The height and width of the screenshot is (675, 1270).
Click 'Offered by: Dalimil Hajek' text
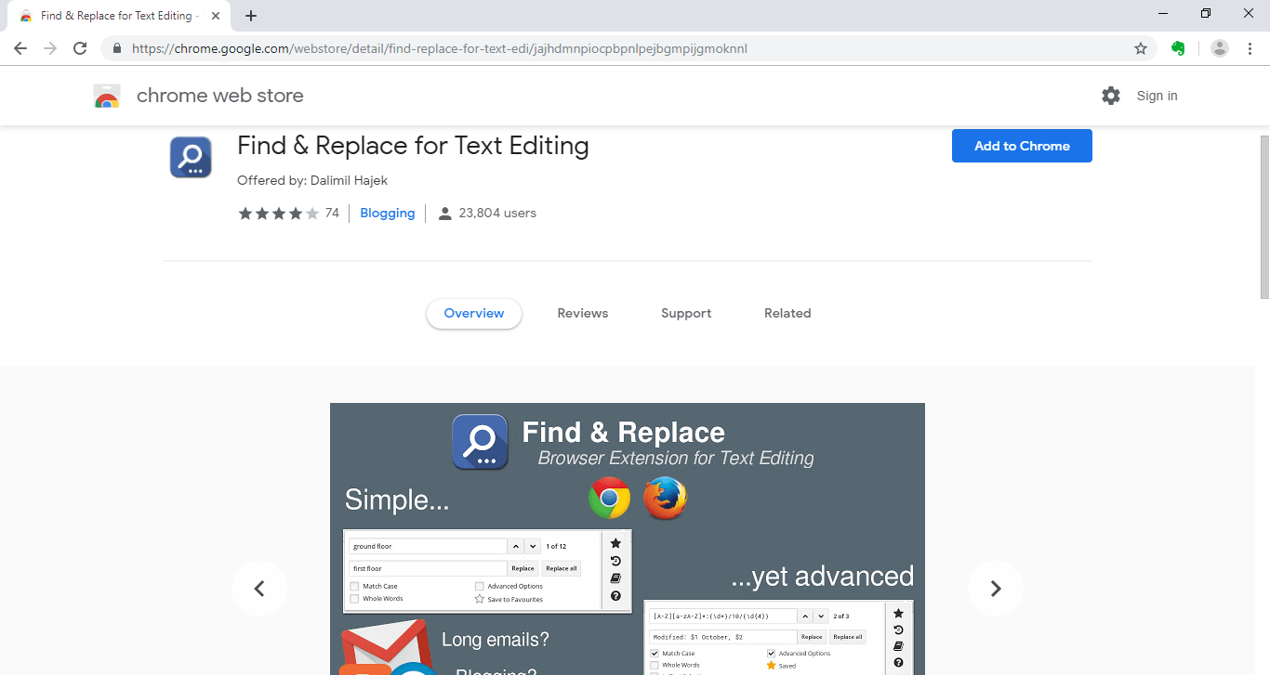coord(312,181)
